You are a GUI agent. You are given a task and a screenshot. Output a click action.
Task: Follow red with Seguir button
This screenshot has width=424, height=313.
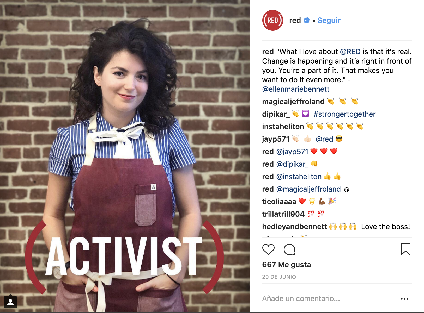329,20
